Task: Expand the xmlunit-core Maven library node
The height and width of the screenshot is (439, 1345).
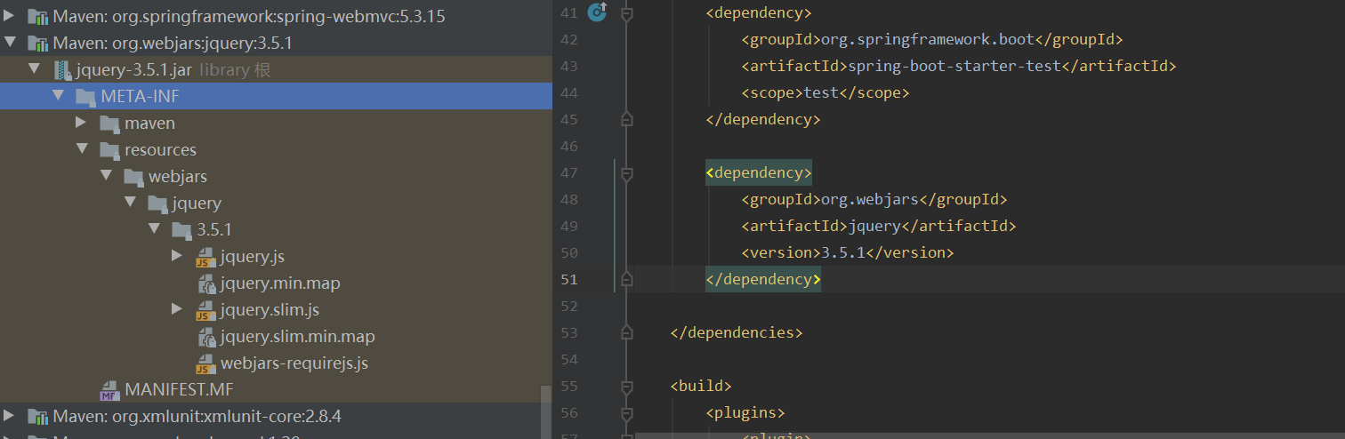Action: coord(9,416)
